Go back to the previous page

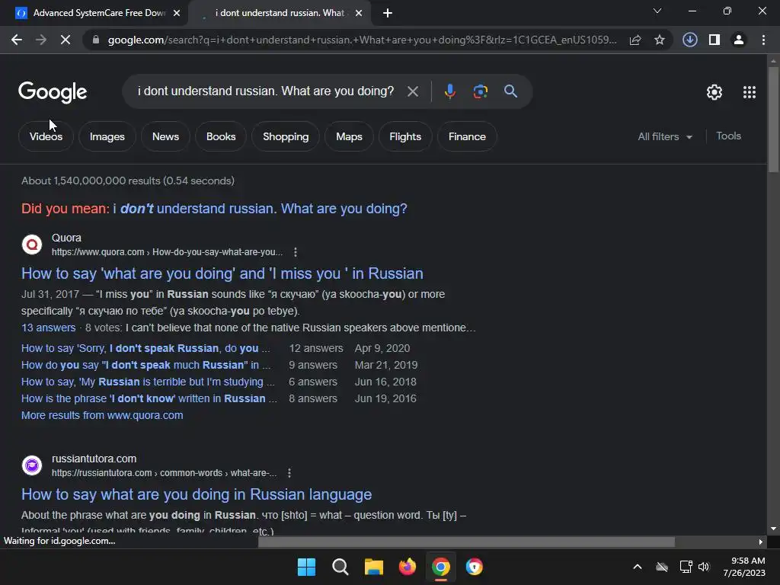pyautogui.click(x=17, y=40)
